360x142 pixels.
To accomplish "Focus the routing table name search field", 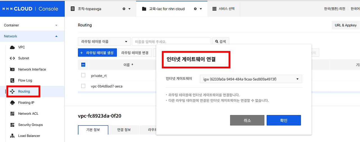I will tap(171, 41).
